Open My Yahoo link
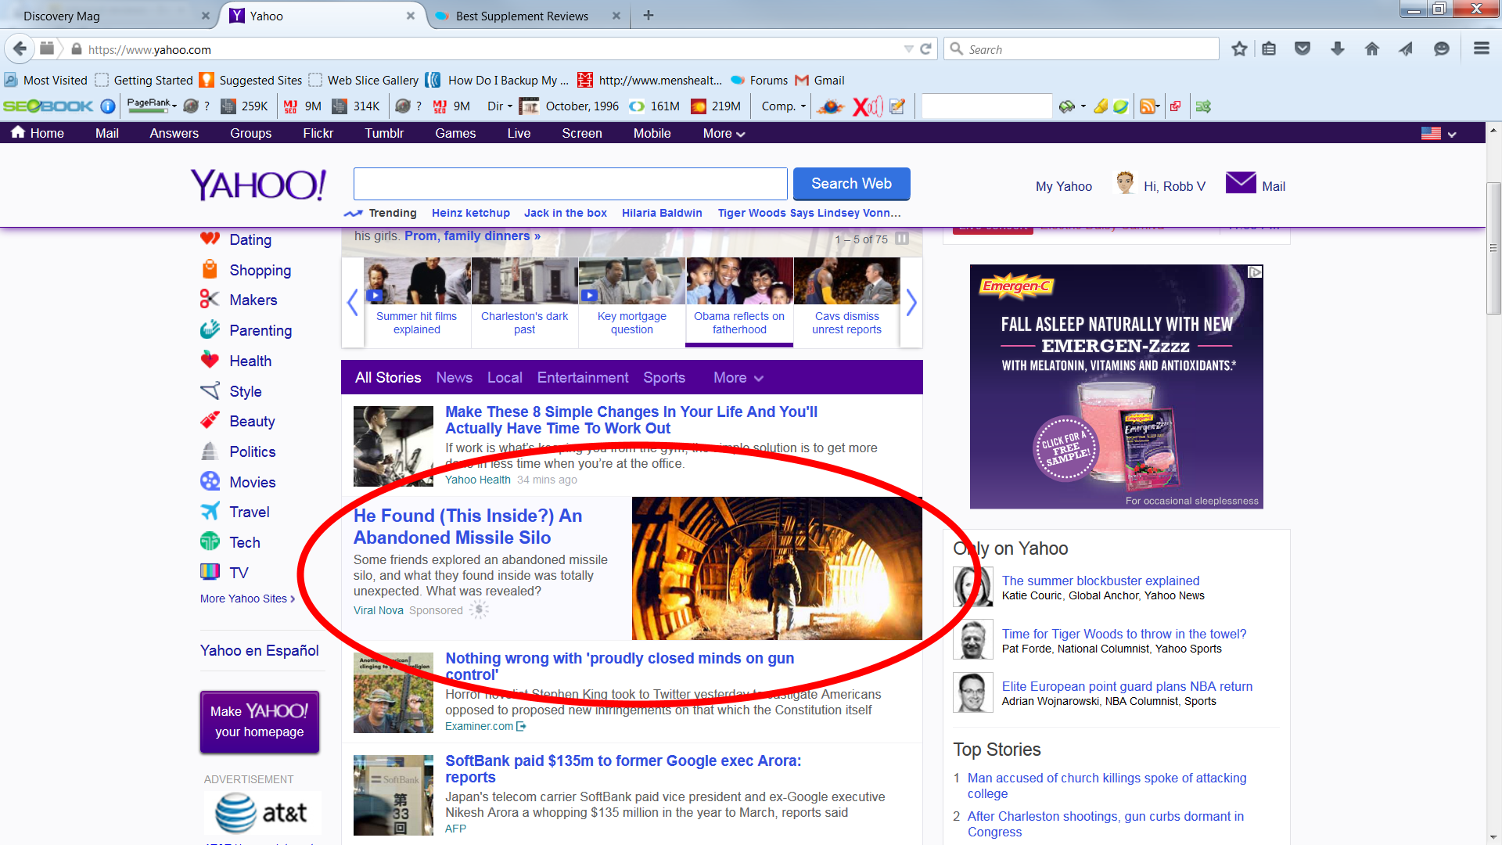 1064,186
